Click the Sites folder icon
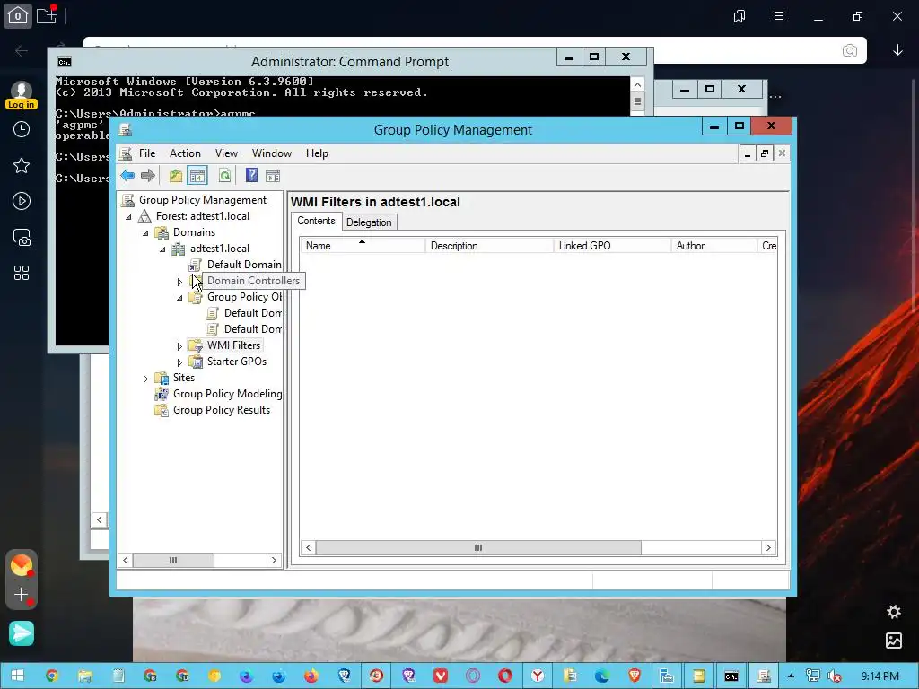This screenshot has height=689, width=919. [x=162, y=379]
